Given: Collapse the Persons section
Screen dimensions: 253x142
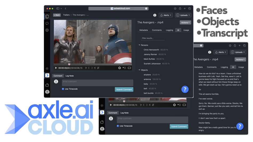Looking at the screenshot, I should click(139, 45).
